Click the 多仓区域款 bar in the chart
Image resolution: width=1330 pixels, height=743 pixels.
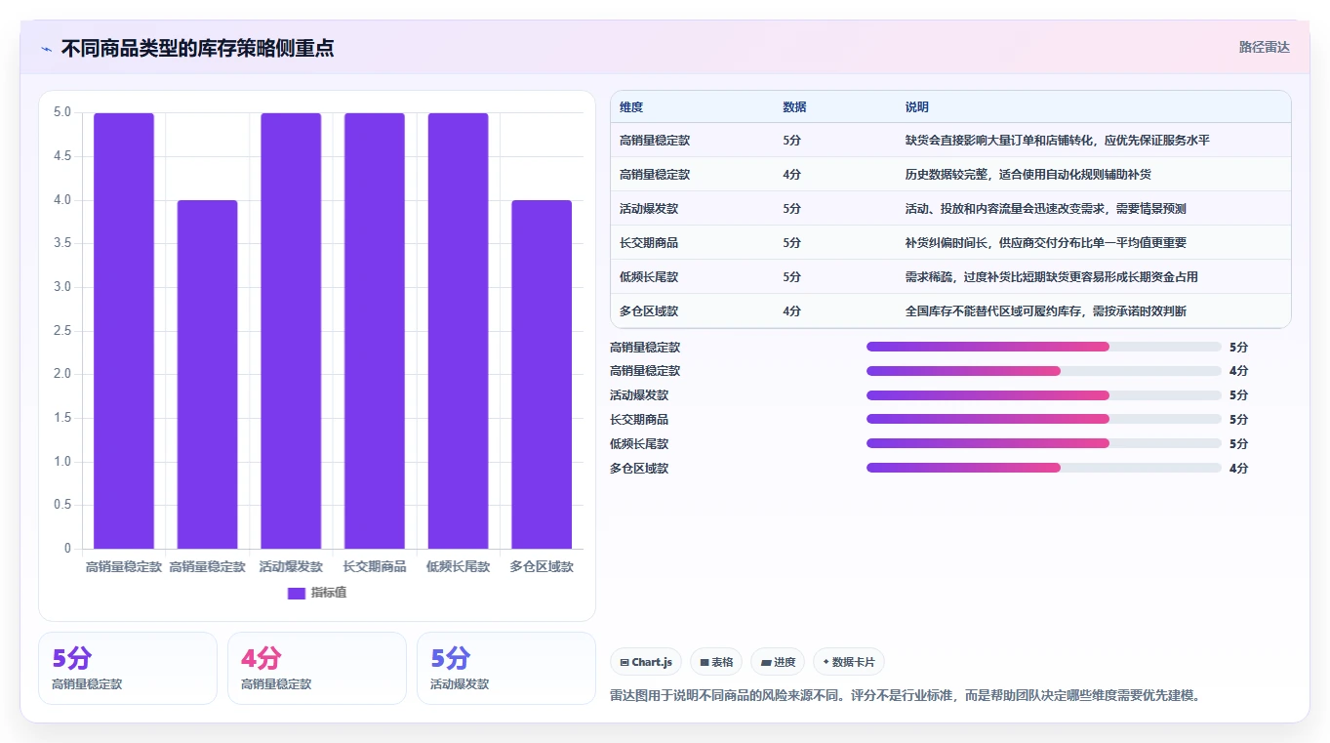click(x=542, y=375)
